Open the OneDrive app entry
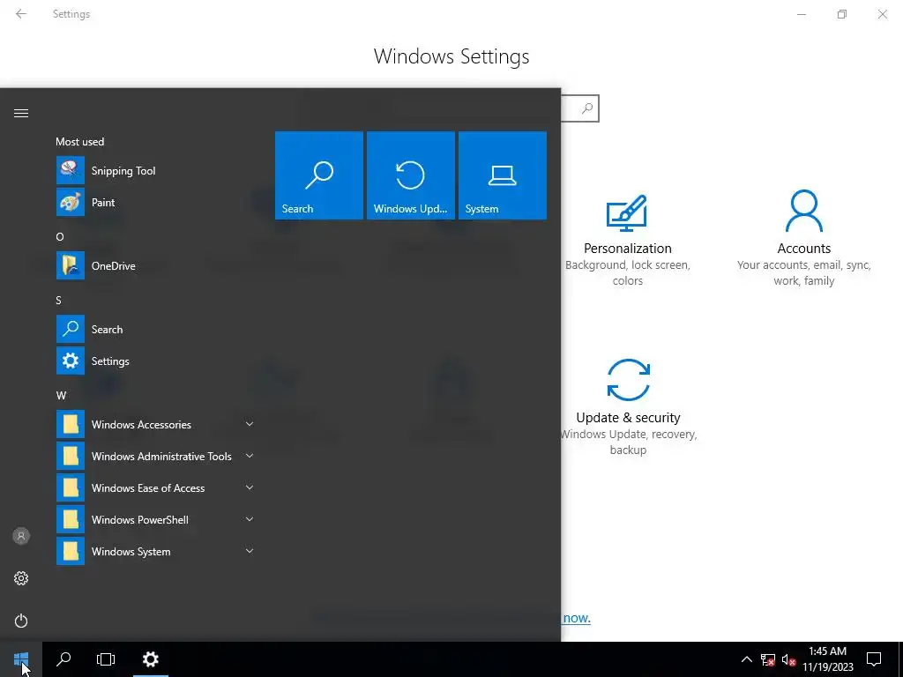 pyautogui.click(x=155, y=266)
